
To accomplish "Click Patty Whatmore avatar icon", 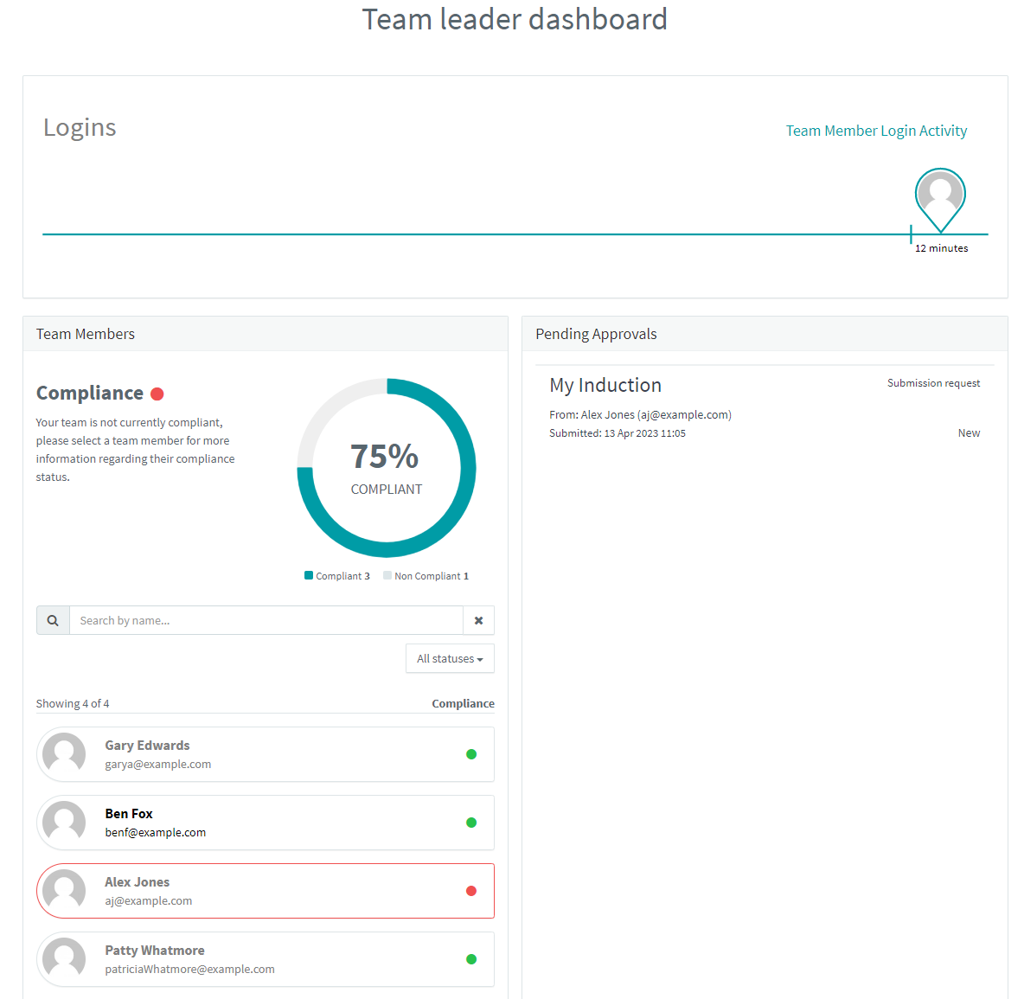I will (64, 959).
